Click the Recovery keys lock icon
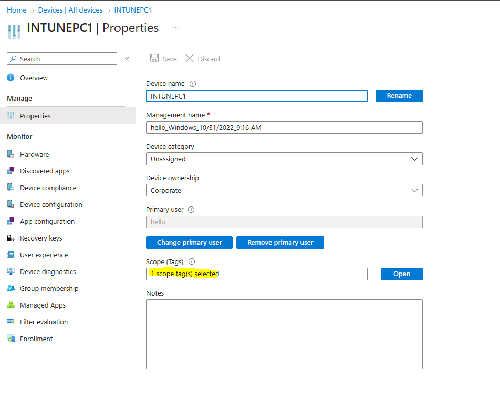This screenshot has height=393, width=500. pyautogui.click(x=11, y=238)
